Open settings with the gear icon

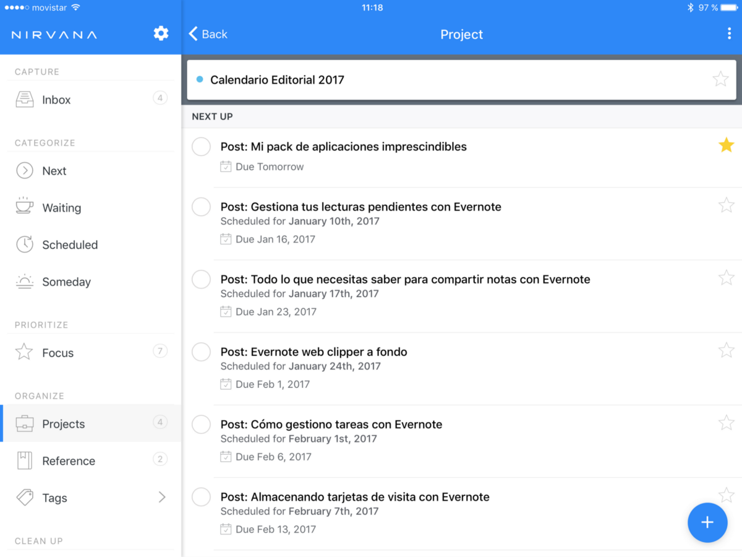161,33
